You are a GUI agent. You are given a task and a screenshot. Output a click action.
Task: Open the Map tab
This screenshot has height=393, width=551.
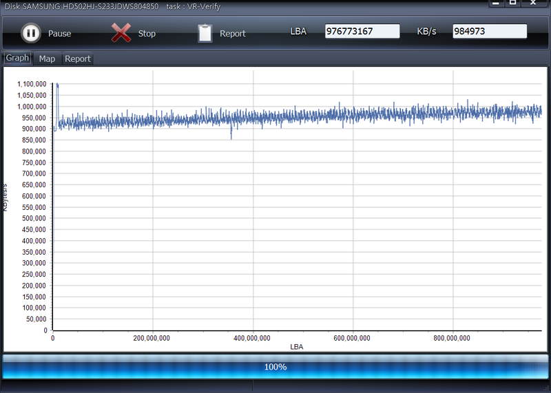click(x=47, y=59)
